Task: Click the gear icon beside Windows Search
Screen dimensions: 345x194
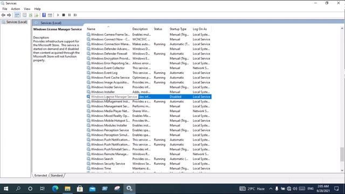Action: click(x=88, y=159)
